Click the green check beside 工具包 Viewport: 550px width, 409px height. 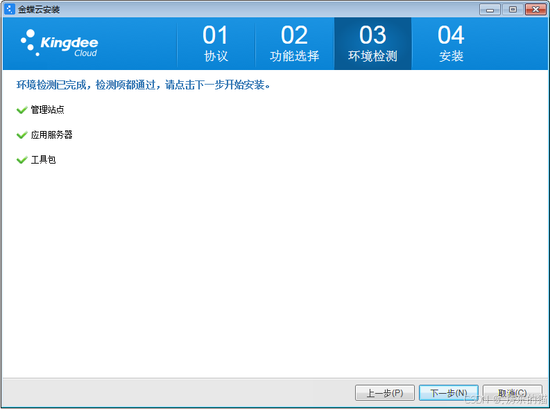tap(22, 160)
